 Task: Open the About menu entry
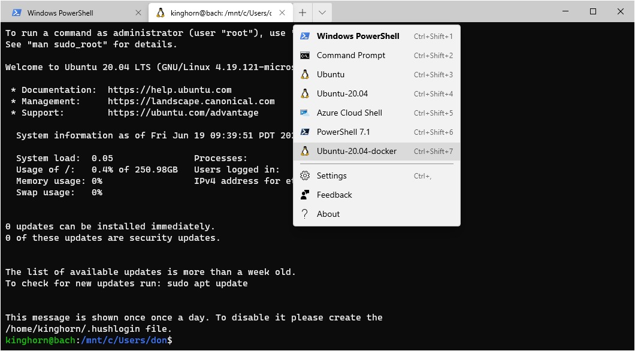tap(328, 214)
